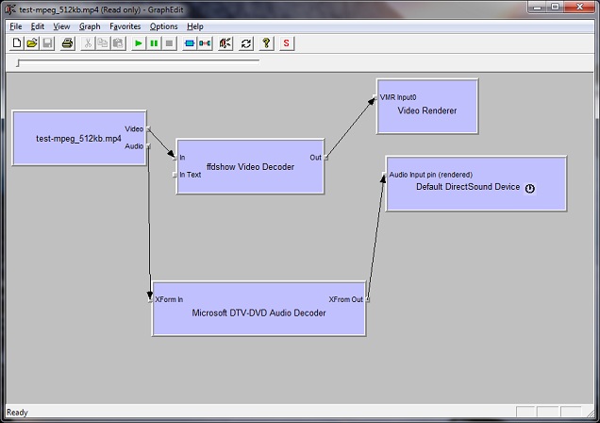Close the GraphEdit window
The height and width of the screenshot is (423, 600).
pyautogui.click(x=580, y=7)
